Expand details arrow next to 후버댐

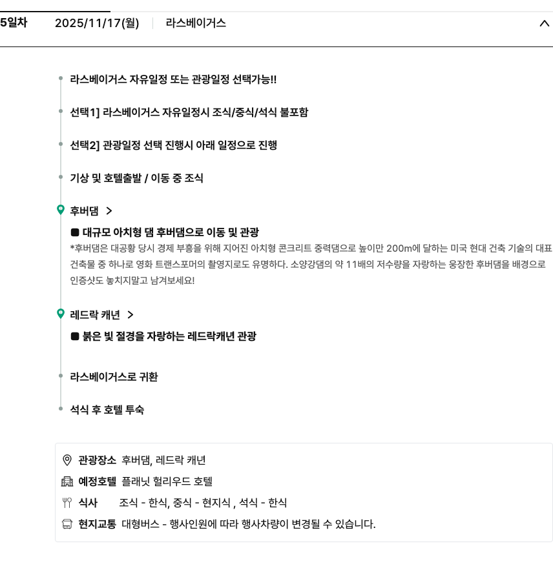pyautogui.click(x=109, y=211)
